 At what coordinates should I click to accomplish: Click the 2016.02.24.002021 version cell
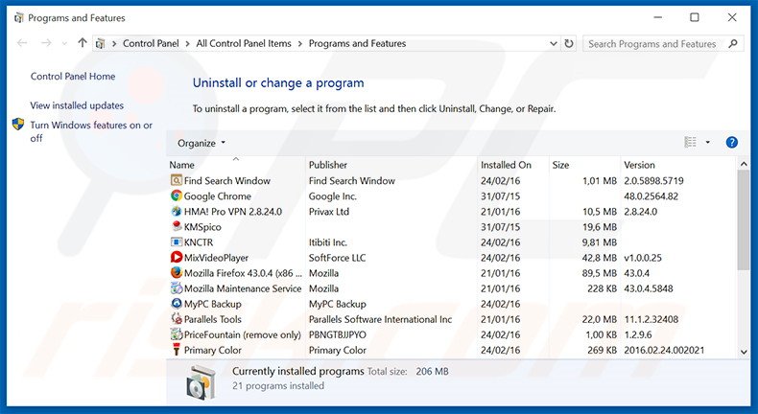coord(664,350)
